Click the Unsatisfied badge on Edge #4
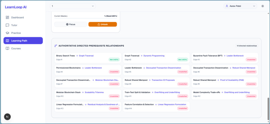The height and width of the screenshot is (124, 270). [114, 72]
